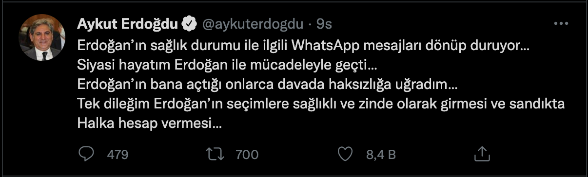
Task: Retweet using the retweet arrows icon
Action: (215, 155)
